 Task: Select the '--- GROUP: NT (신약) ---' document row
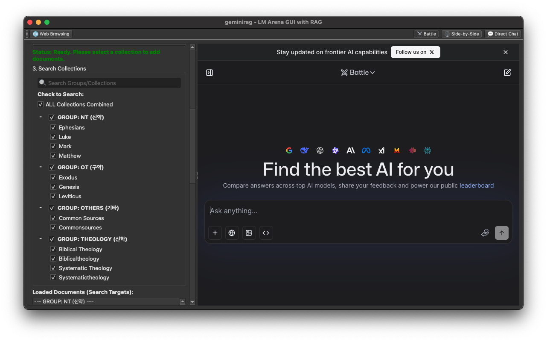106,301
